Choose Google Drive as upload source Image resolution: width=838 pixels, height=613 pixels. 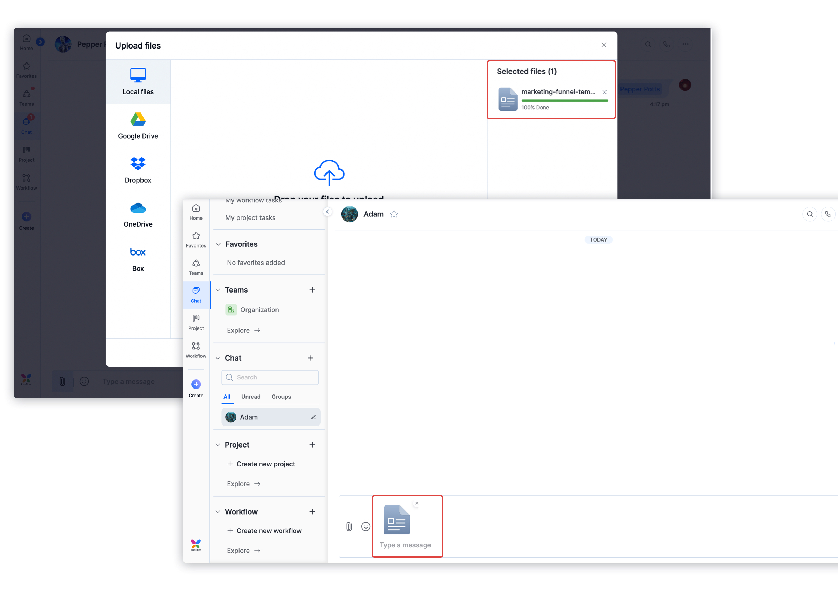point(138,126)
